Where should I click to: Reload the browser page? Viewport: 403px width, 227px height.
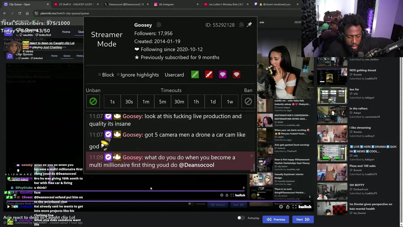(x=20, y=13)
